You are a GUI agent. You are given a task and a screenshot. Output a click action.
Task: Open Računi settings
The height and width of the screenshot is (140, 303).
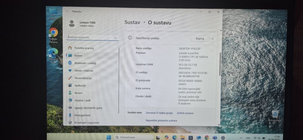click(92, 93)
